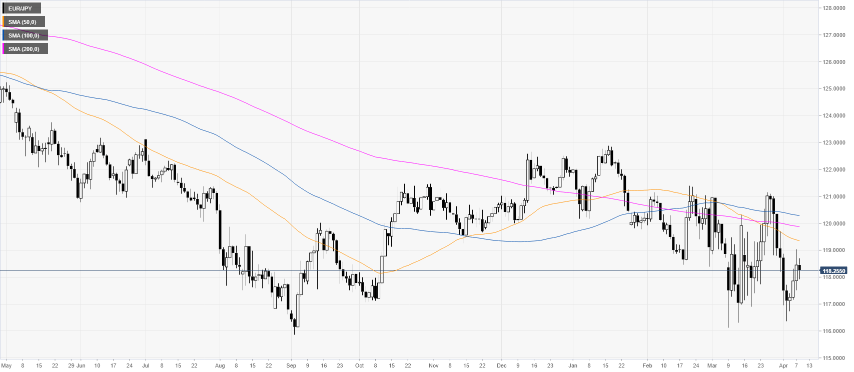Click the Jul label on time axis
The width and height of the screenshot is (854, 372).
pyautogui.click(x=146, y=365)
